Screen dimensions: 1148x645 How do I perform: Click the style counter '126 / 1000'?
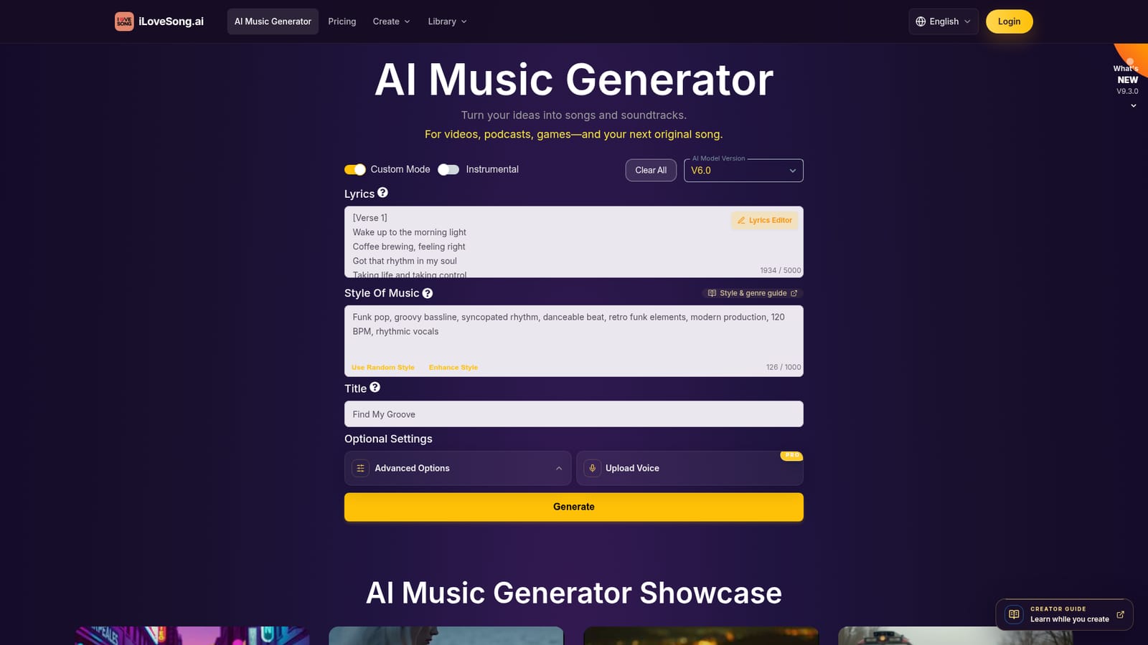[x=784, y=367]
